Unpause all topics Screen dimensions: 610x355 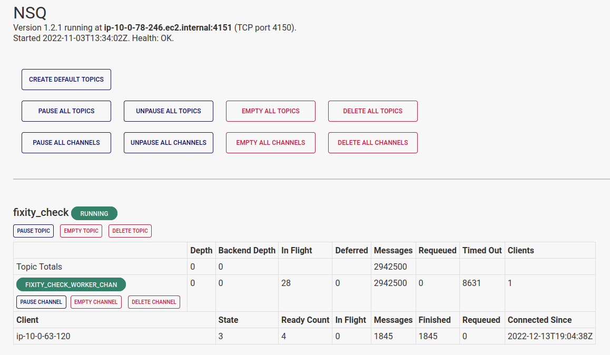169,111
